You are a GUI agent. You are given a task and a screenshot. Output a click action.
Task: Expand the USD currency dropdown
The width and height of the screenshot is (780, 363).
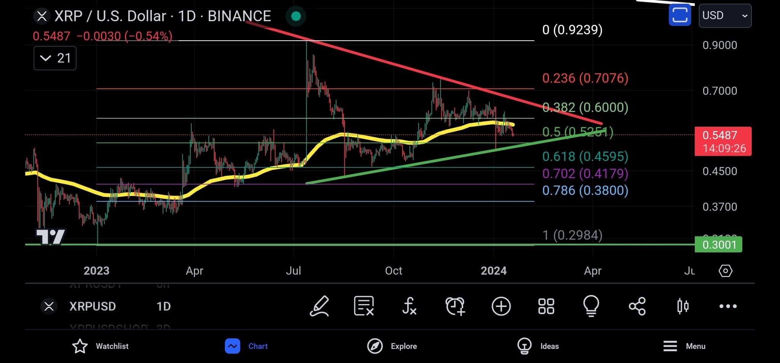[725, 16]
